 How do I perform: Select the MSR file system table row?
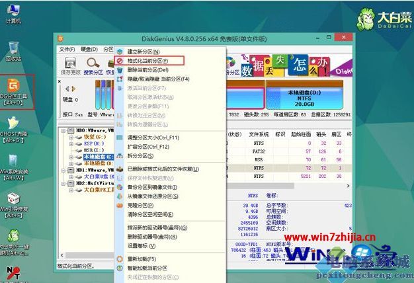[289, 160]
